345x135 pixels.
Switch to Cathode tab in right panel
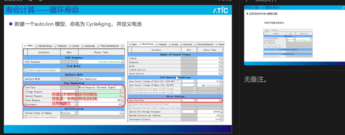tap(161, 44)
